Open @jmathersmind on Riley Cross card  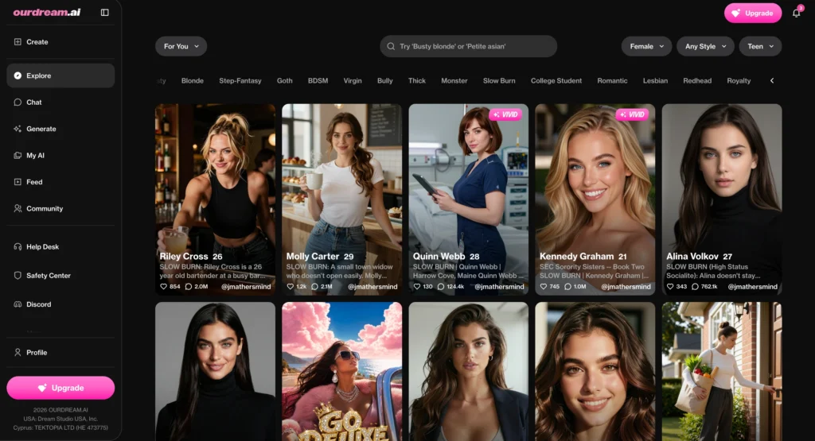246,286
